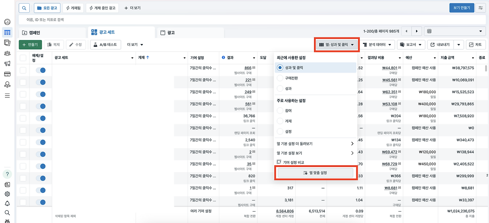
Task: Open the date range dropdown with grid icon
Action: tap(455, 31)
